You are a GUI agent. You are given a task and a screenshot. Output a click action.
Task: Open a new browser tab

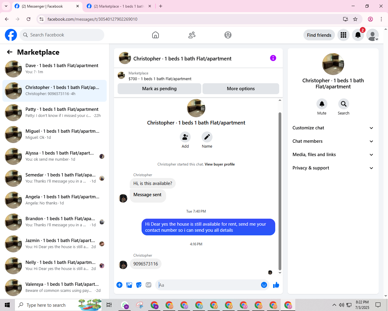161,6
